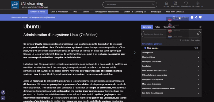Switch to the Sommaire tab
This screenshot has width=214, height=102.
coord(147,27)
